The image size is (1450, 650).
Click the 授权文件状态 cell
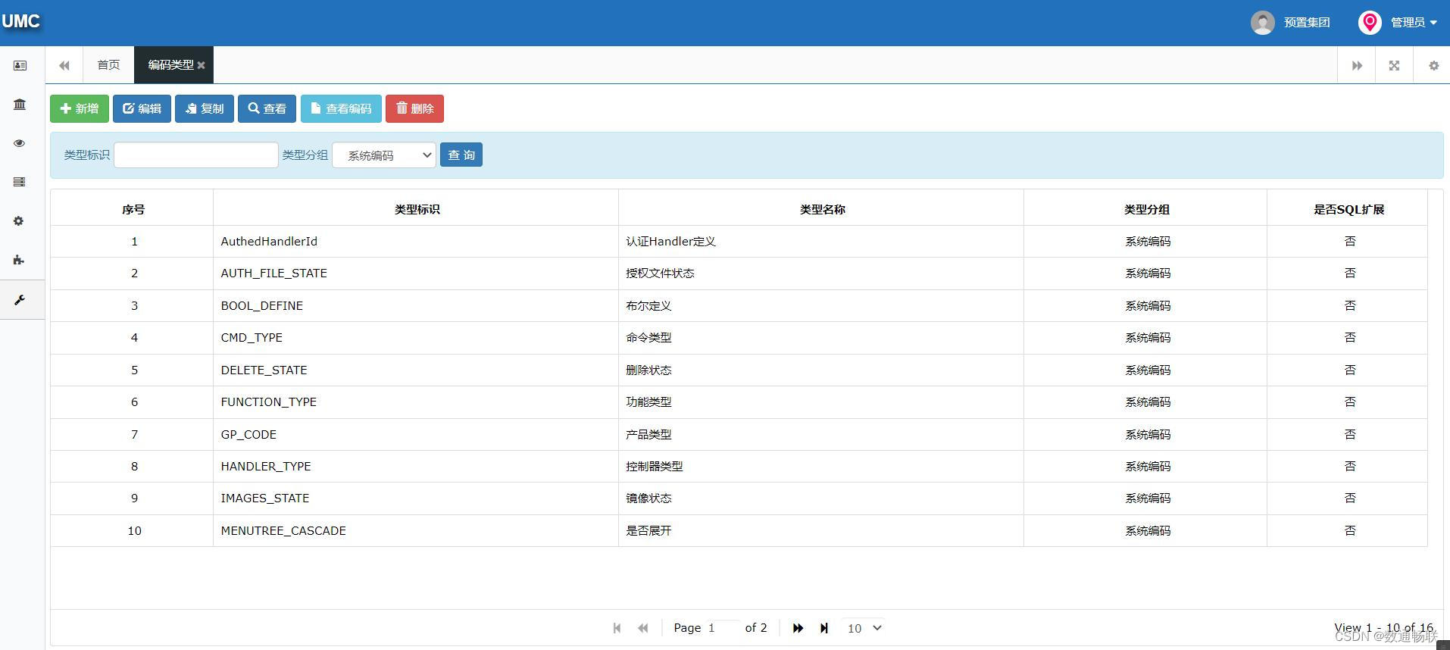(821, 273)
